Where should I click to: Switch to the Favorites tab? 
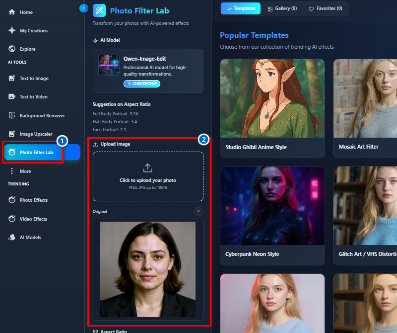pyautogui.click(x=325, y=8)
